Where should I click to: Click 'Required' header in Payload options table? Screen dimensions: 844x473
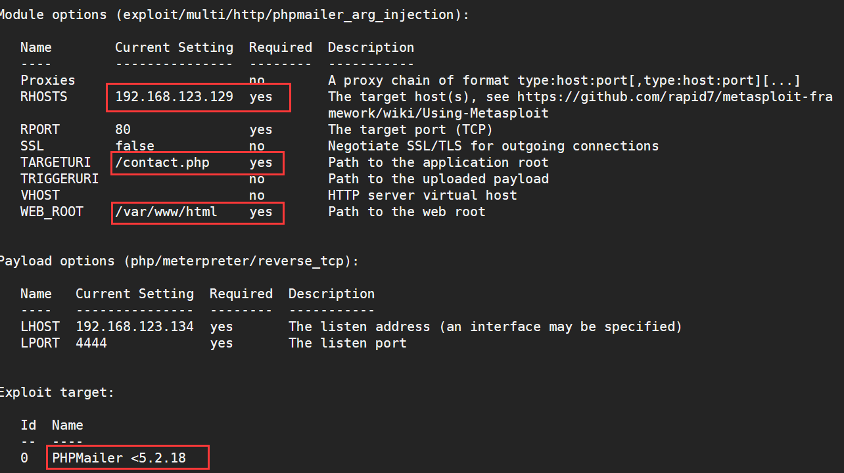point(241,294)
